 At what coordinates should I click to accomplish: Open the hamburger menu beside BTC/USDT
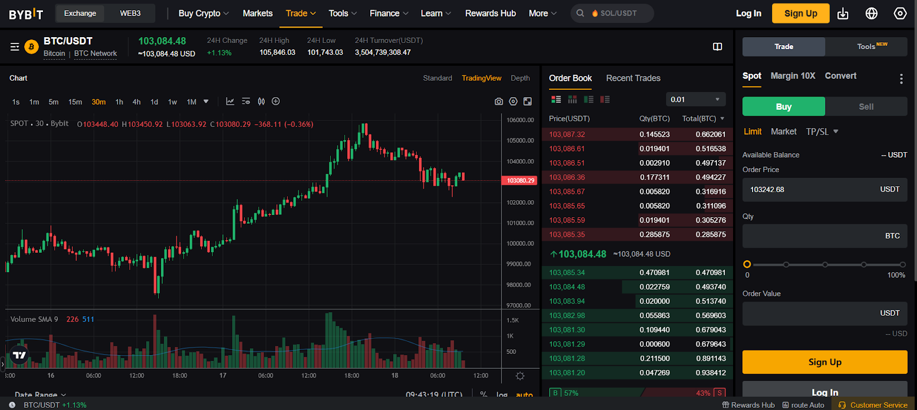pos(15,47)
